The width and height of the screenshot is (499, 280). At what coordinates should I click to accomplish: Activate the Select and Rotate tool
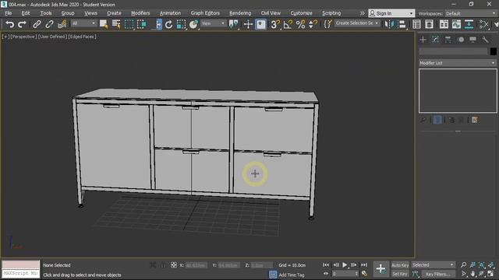(168, 24)
